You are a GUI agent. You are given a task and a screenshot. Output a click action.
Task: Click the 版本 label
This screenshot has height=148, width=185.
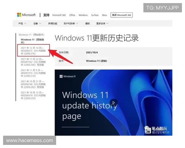[61, 61]
